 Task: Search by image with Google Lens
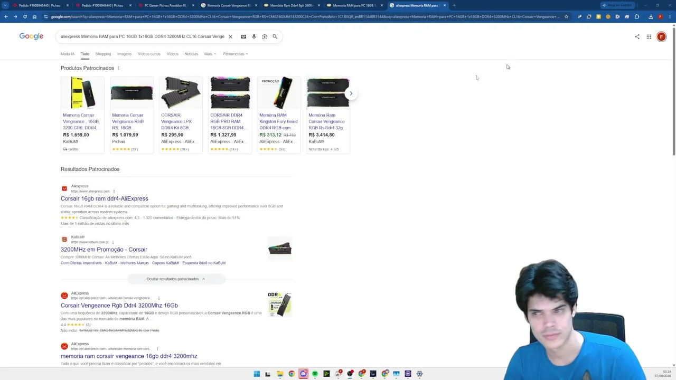pos(265,36)
